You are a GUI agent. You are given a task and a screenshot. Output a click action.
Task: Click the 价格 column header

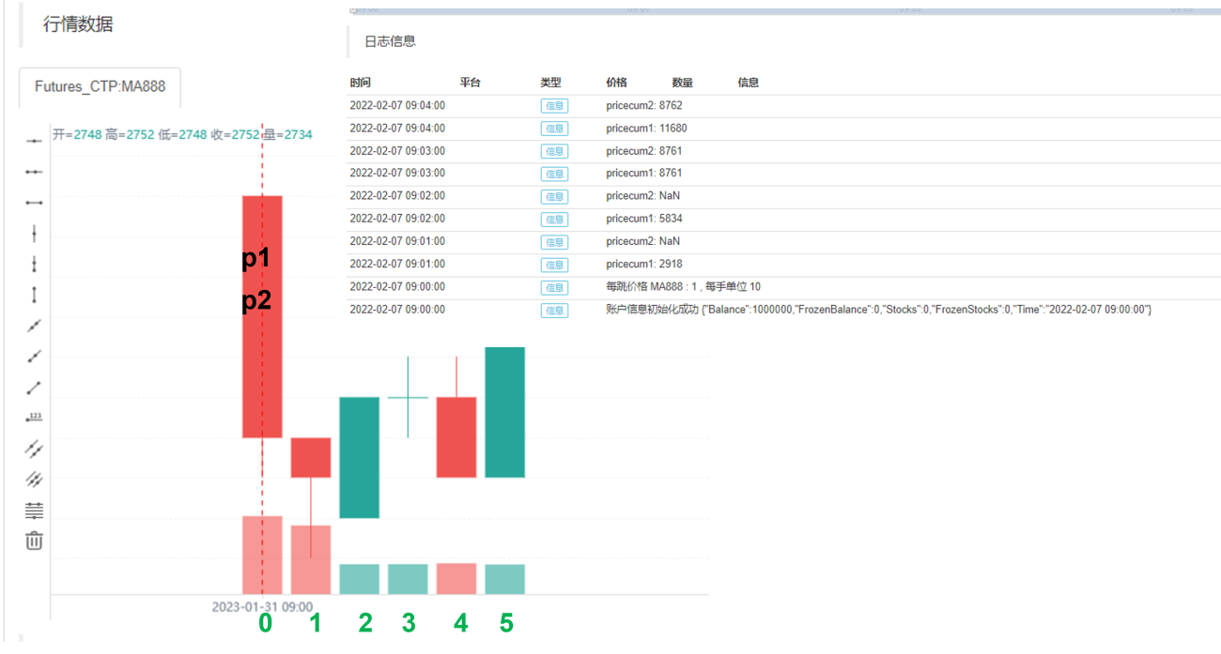pos(617,83)
